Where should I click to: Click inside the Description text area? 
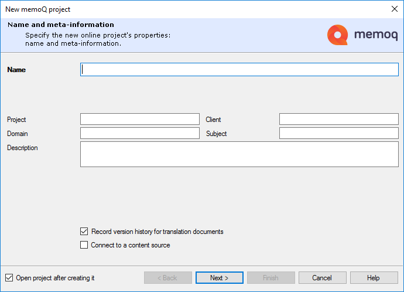tap(239, 154)
